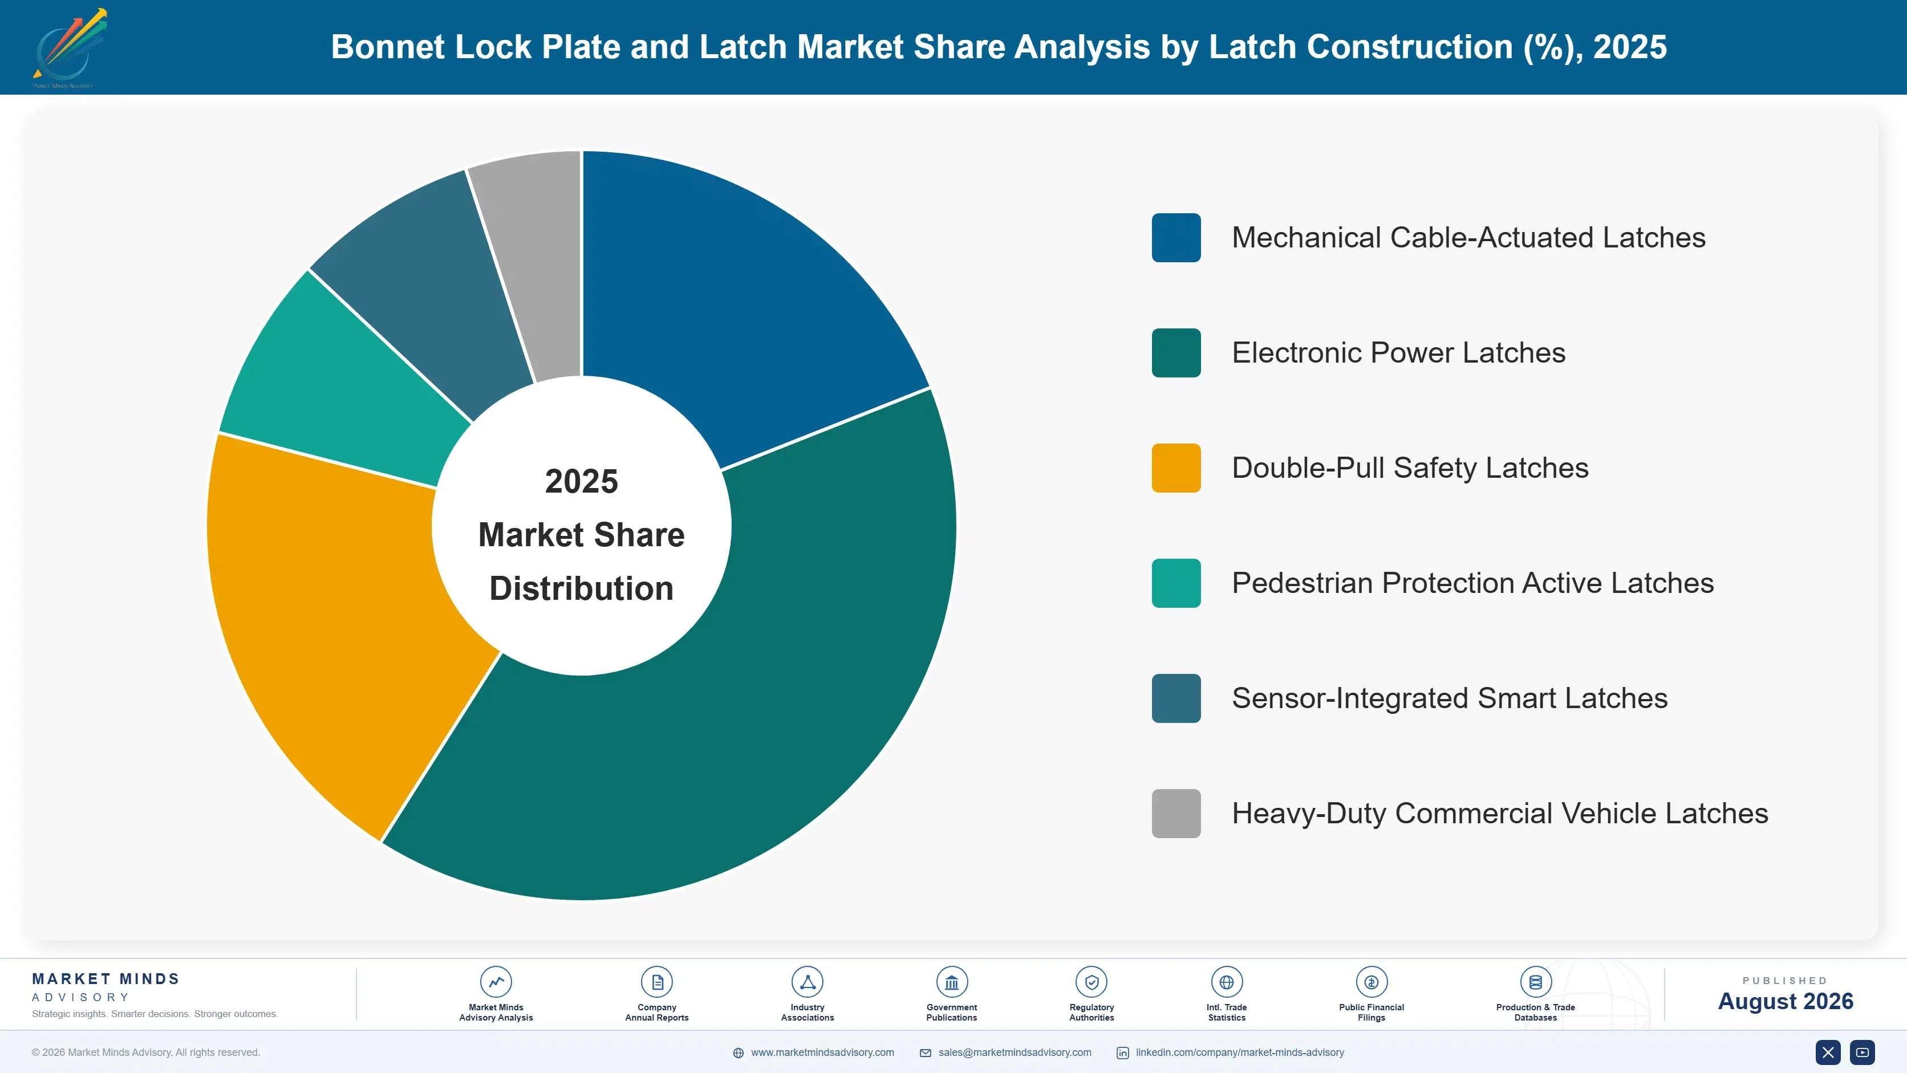Screen dimensions: 1907x1073
Task: Click the 'Heavy-Duty Commercial Vehicle Latches' legend label
Action: click(1500, 813)
